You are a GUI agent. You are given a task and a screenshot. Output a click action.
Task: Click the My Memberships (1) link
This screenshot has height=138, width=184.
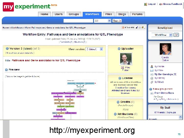point(165,74)
